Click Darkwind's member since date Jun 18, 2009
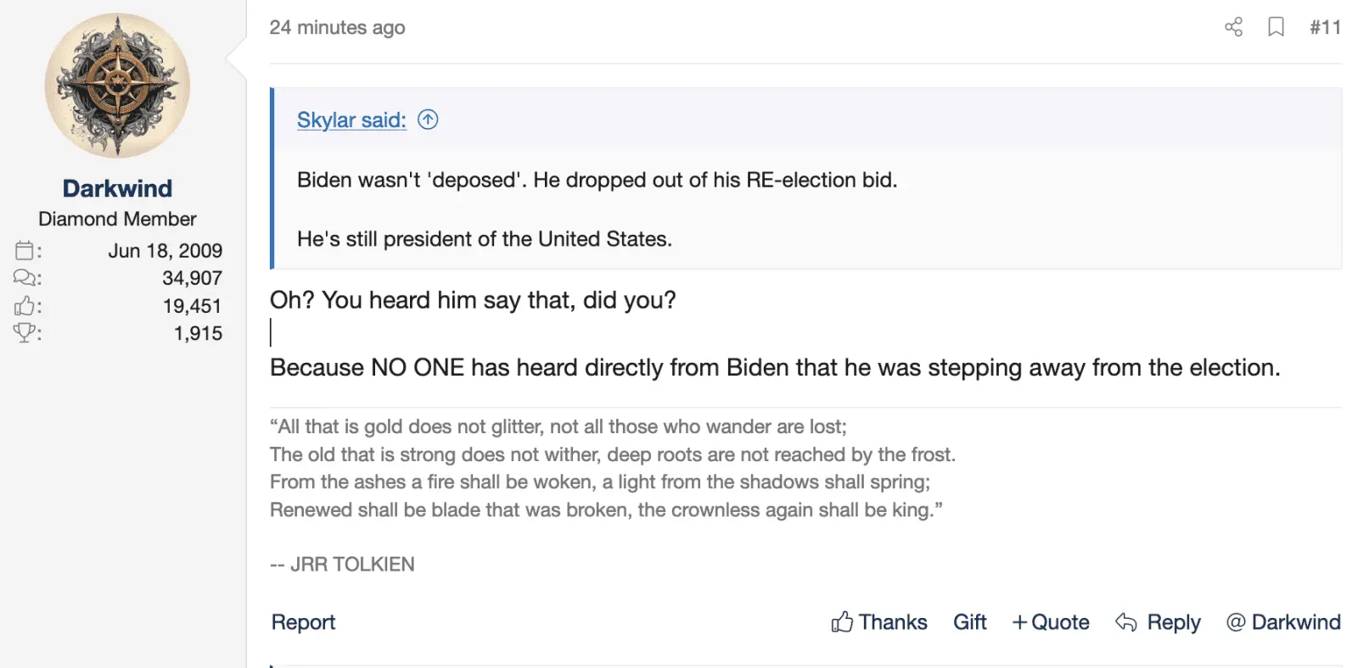This screenshot has height=668, width=1358. (x=165, y=251)
